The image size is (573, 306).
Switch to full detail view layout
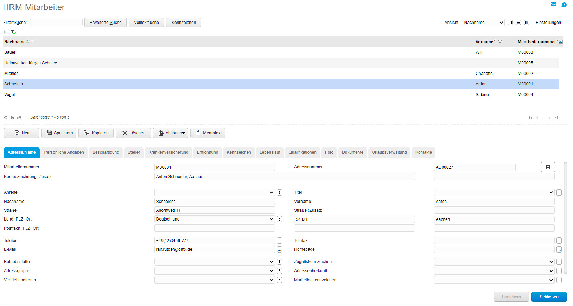tap(527, 22)
